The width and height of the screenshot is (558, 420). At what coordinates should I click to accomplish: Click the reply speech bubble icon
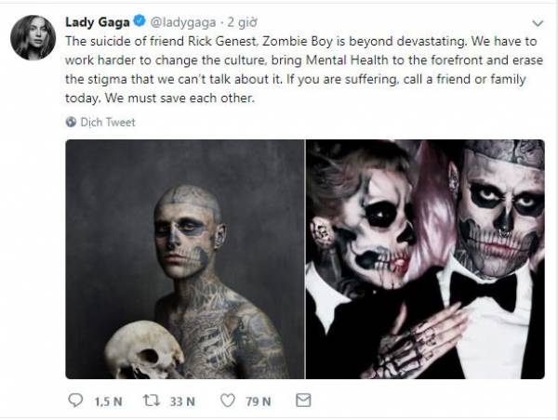tap(76, 400)
